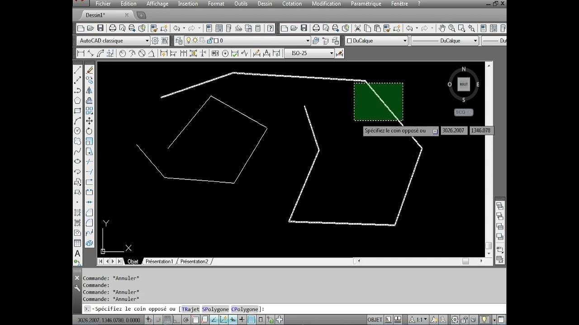Screen dimensions: 579x325
Task: Expand the undo history arrow
Action: pyautogui.click(x=184, y=28)
